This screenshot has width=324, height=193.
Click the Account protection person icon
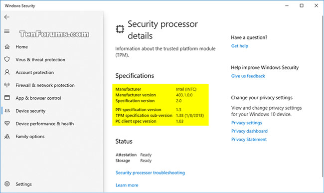[x=7, y=72]
